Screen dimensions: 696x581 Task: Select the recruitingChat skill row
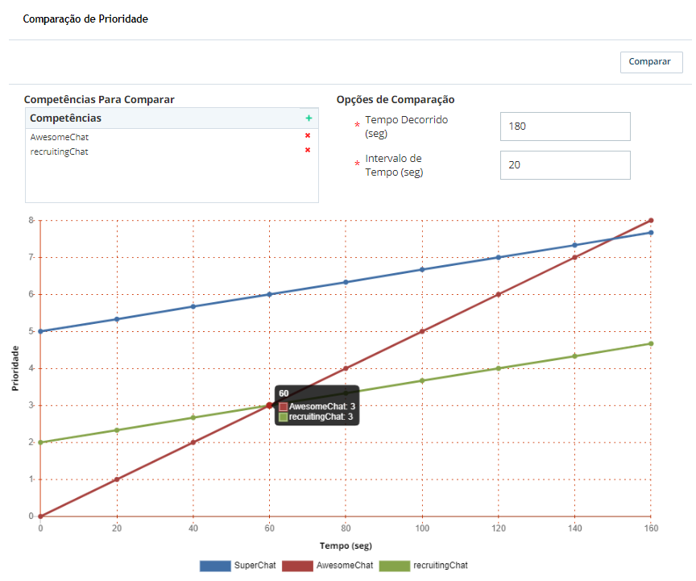click(172, 151)
